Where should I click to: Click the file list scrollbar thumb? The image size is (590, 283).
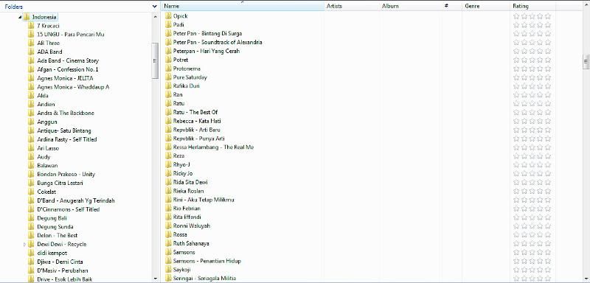click(x=586, y=62)
